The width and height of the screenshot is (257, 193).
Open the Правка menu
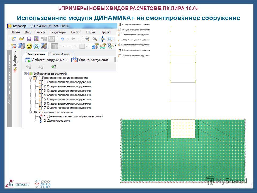click(x=106, y=32)
